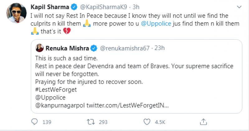Open the @renukamishra67 handle
Viewport: 249px width, 131px height.
[125, 48]
